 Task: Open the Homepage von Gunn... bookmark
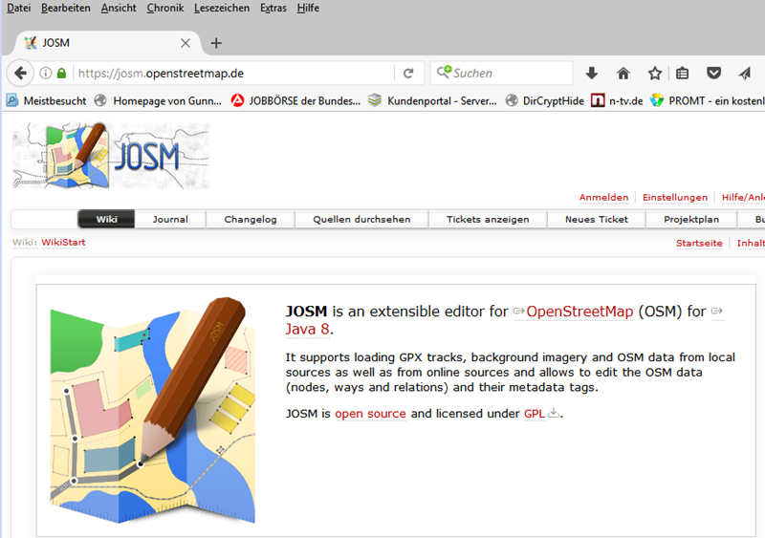pyautogui.click(x=158, y=101)
